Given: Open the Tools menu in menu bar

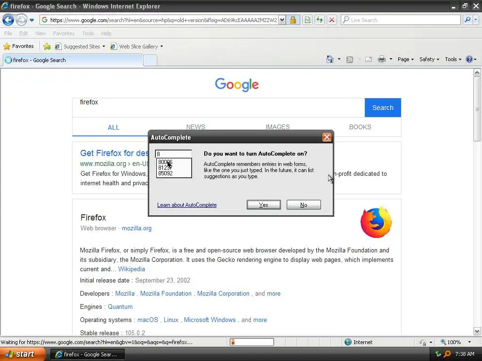Looking at the screenshot, I should tap(88, 33).
